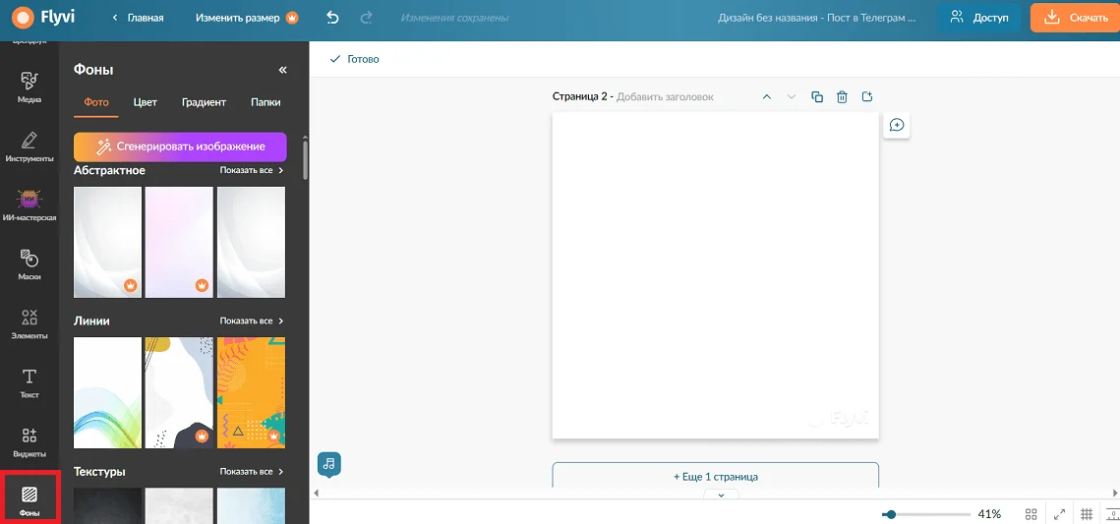Toggle the grid overlay icon

coord(1087,514)
